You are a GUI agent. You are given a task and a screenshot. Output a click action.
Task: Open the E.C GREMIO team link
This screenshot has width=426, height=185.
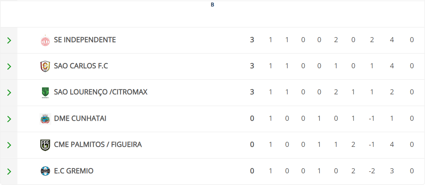74,171
